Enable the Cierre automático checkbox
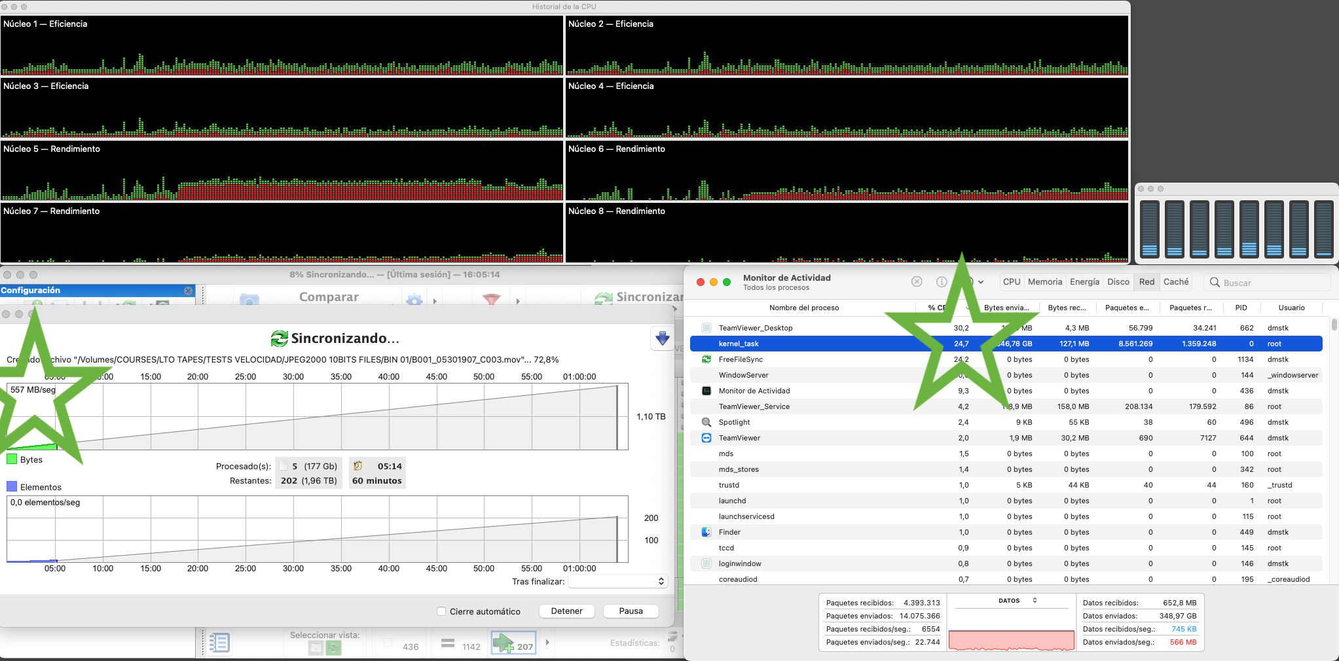Viewport: 1339px width, 661px height. point(441,611)
